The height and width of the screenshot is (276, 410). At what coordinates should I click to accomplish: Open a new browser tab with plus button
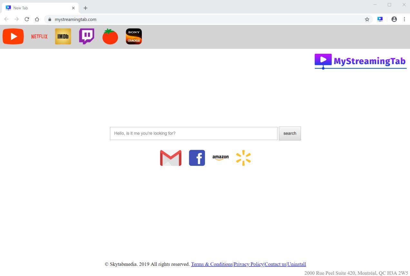[x=85, y=8]
